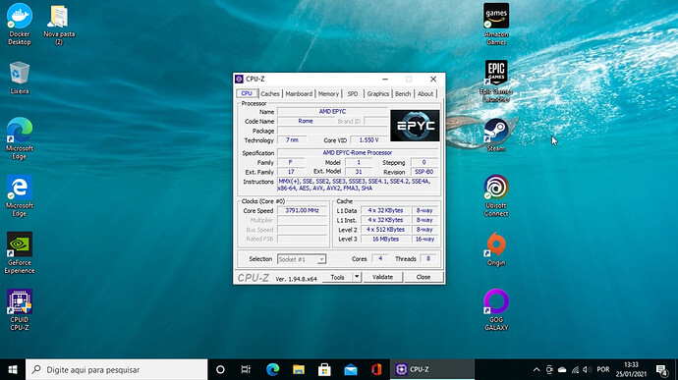Click the EPYC processor logo
This screenshot has width=678, height=380.
(x=415, y=126)
